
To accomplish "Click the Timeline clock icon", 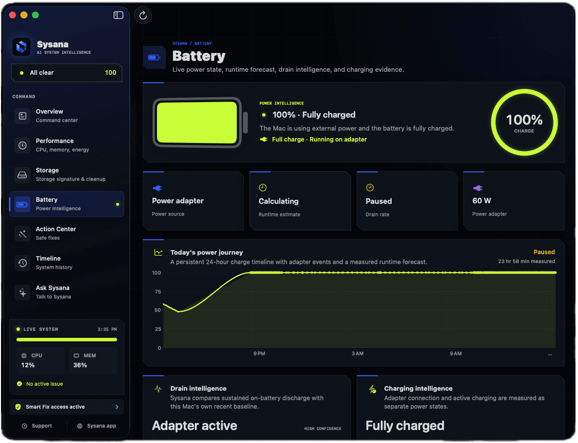I will [x=22, y=263].
